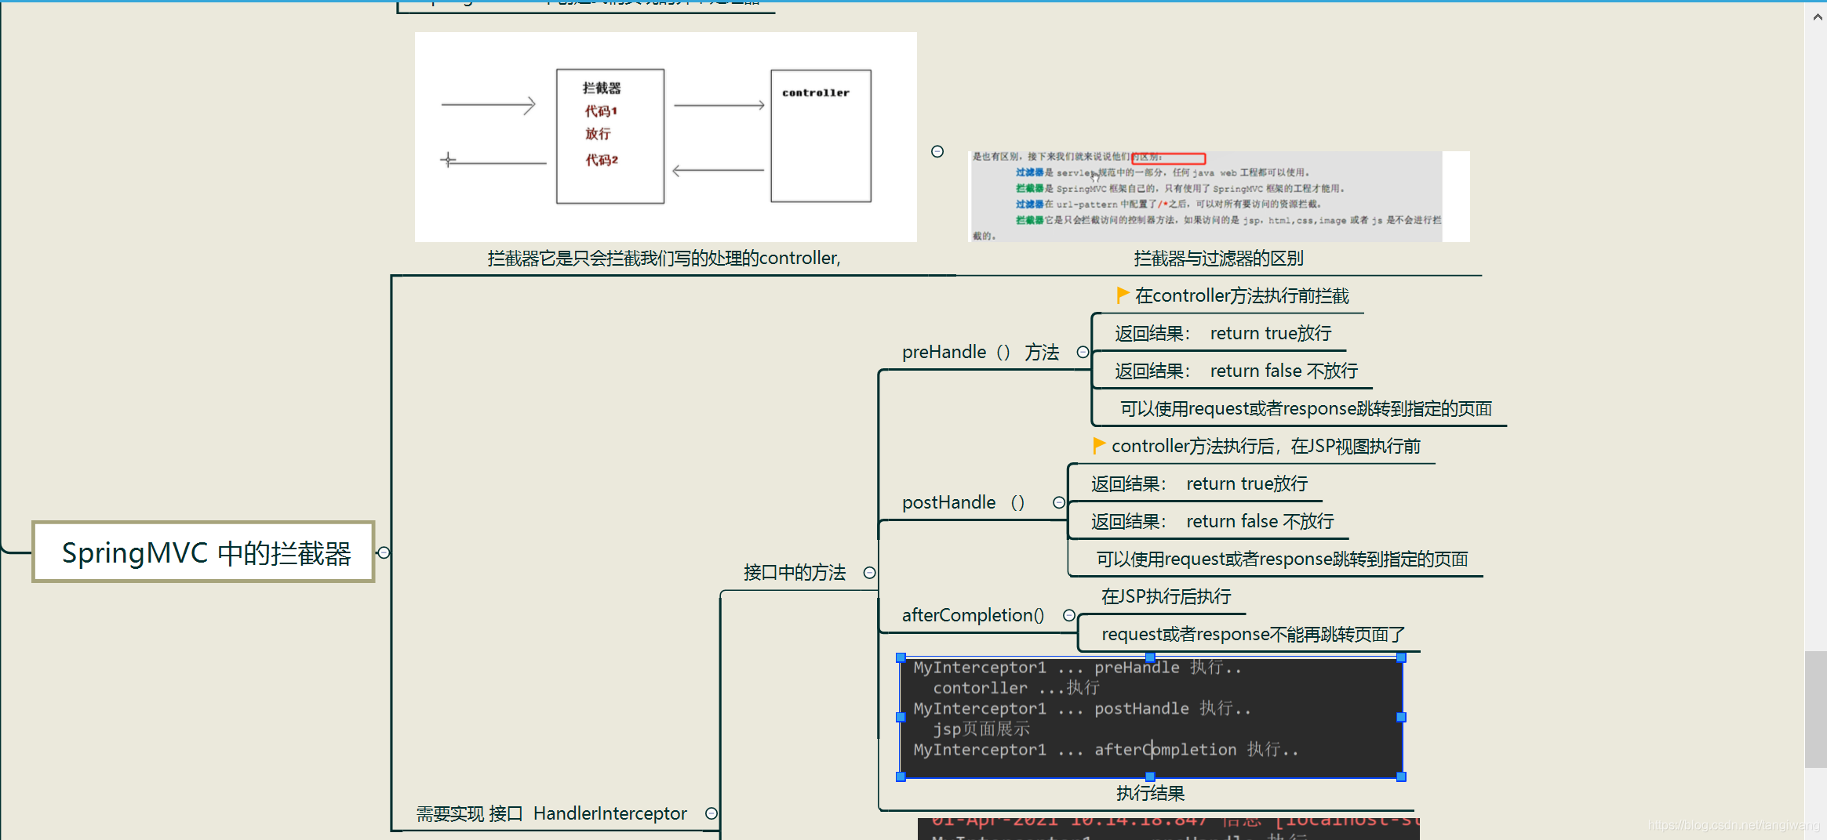Select the afterCompletion() node
The image size is (1827, 840).
click(x=973, y=615)
